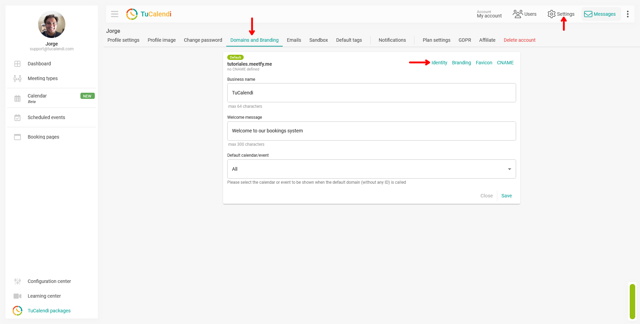The height and width of the screenshot is (324, 640).
Task: Open TuCalendi packages link
Action: tap(49, 311)
